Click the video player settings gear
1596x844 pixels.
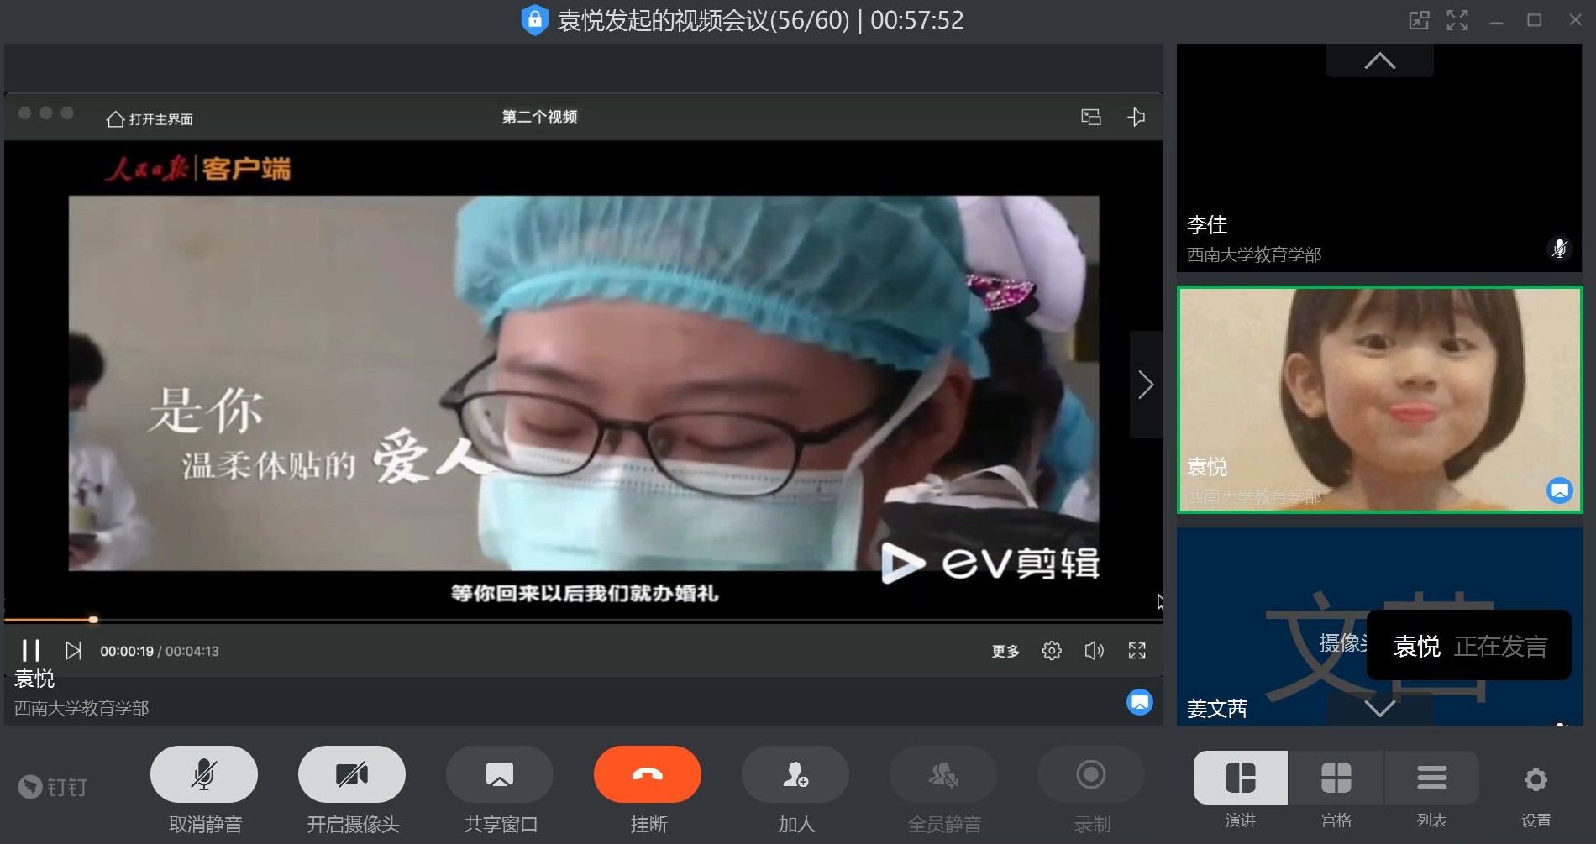click(x=1051, y=651)
